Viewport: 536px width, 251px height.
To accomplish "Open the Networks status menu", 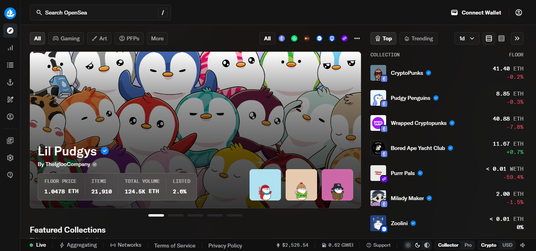I will pos(126,245).
